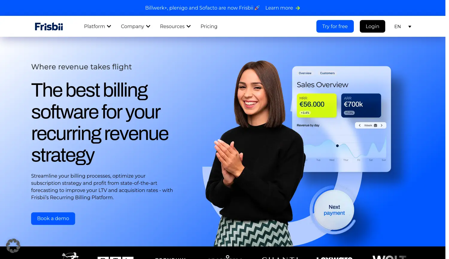Click the calendar icon in the Week selector

[x=375, y=125]
